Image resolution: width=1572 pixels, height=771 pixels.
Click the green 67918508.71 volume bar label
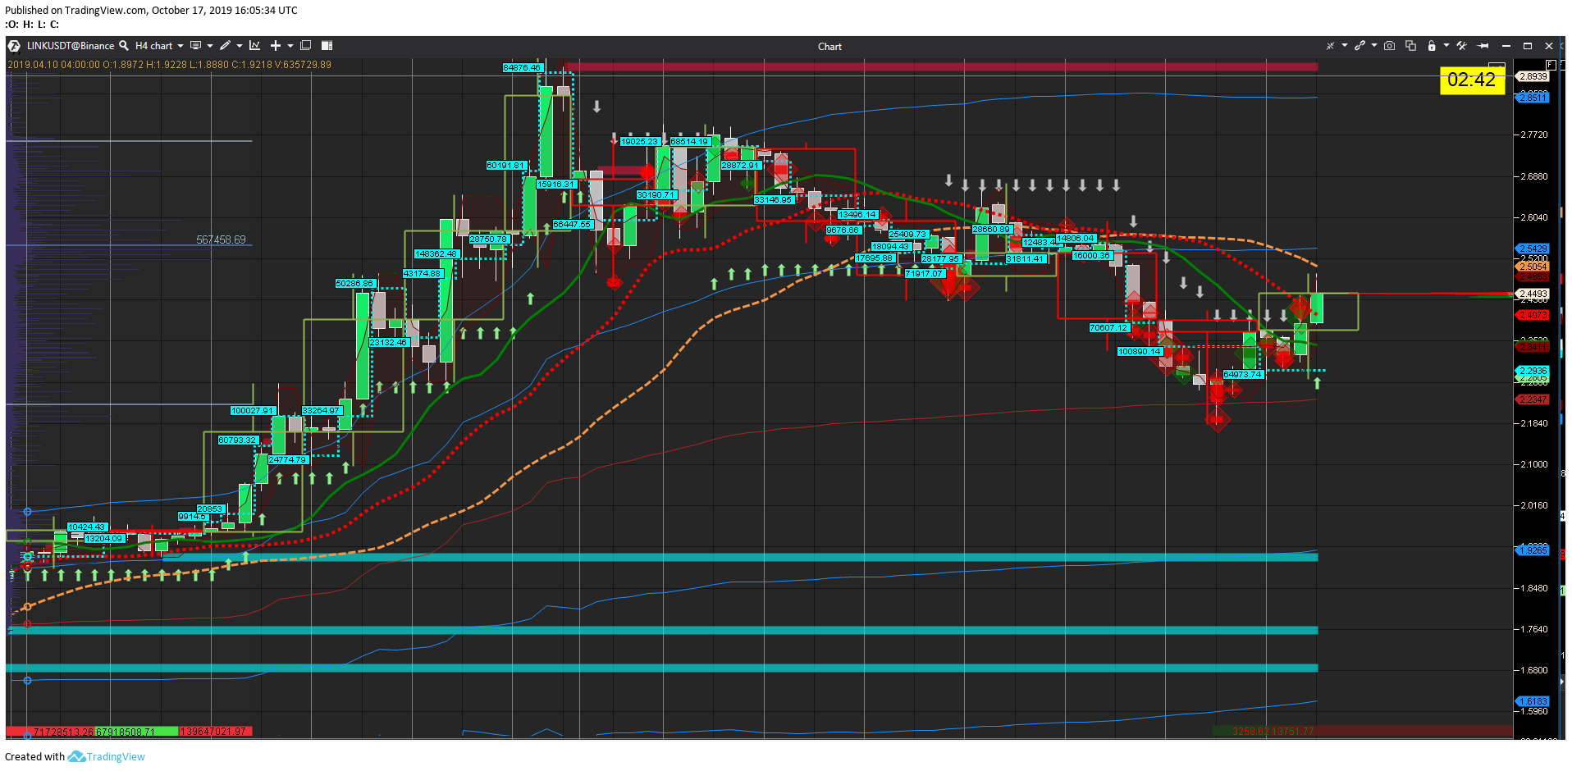point(136,732)
